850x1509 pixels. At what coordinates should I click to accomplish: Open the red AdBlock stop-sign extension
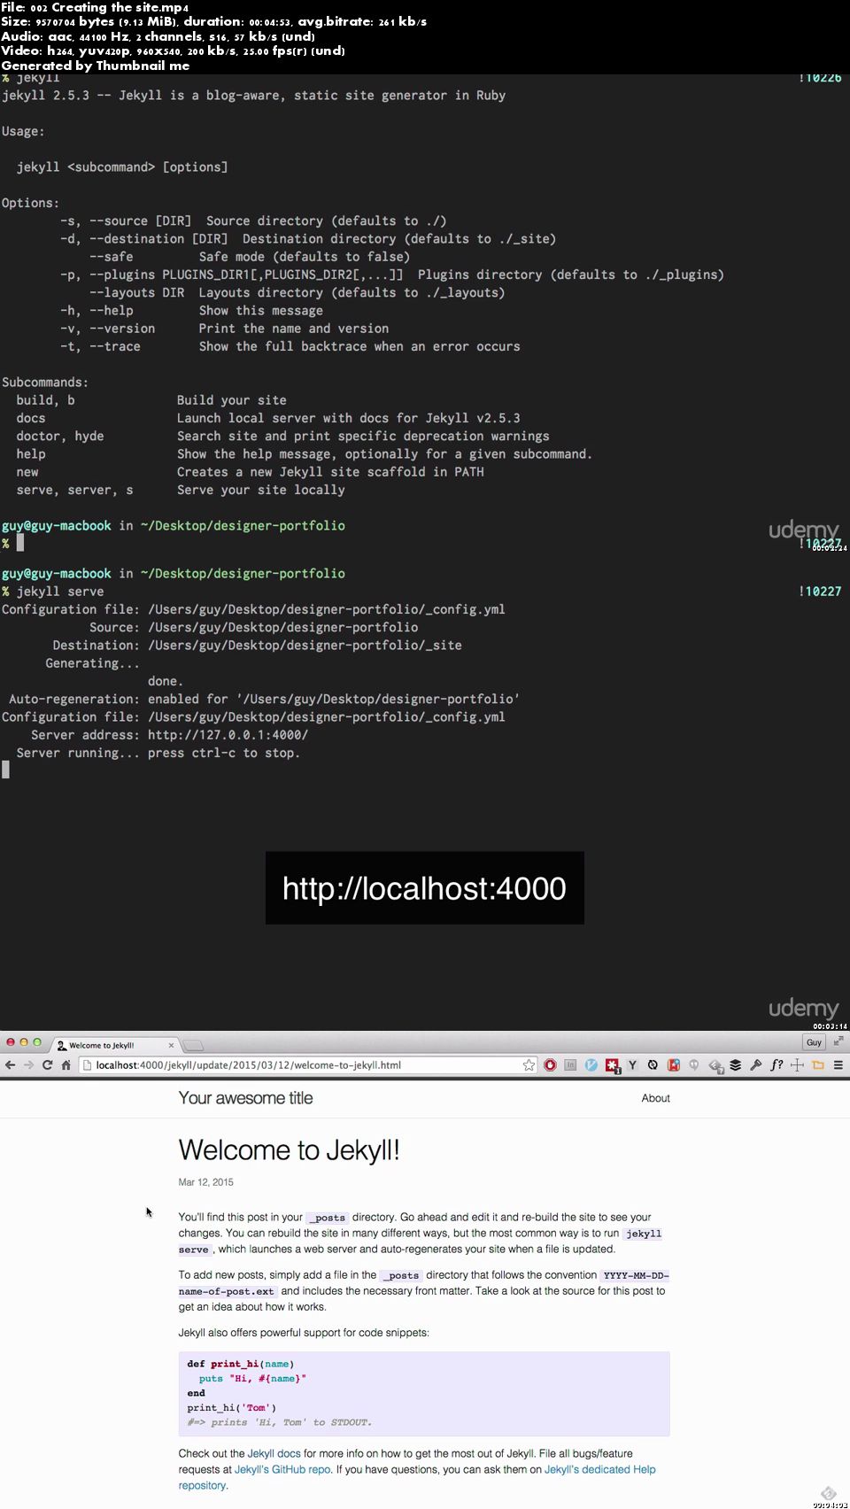point(550,1065)
